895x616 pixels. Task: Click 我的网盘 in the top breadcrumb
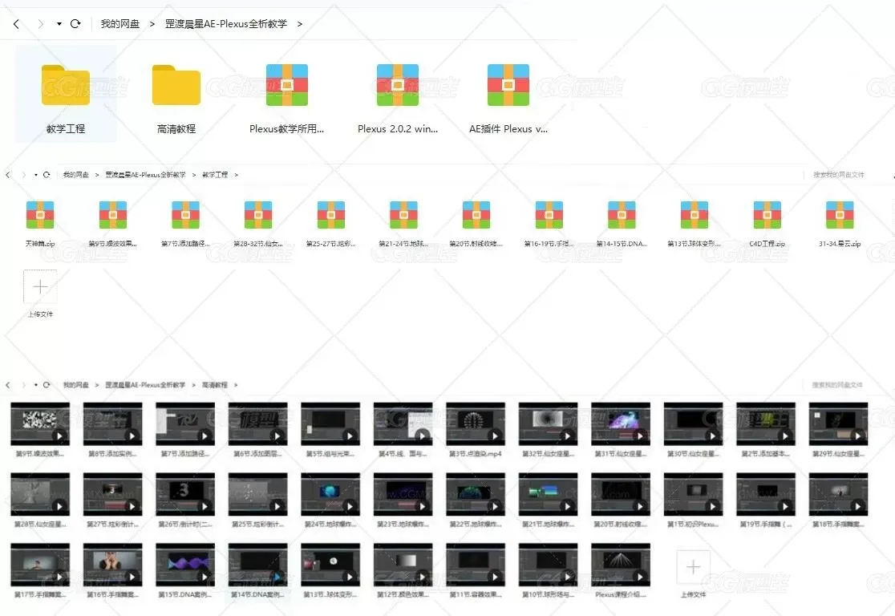[x=119, y=24]
